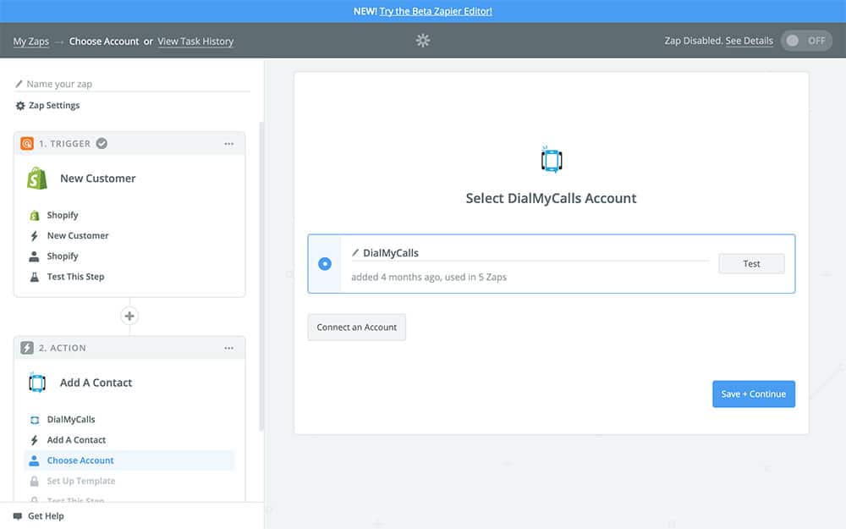Click the plus icon to add a step
The image size is (846, 529).
(x=129, y=317)
